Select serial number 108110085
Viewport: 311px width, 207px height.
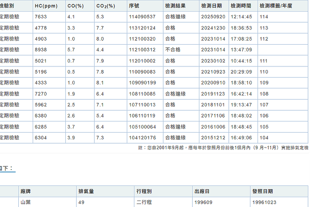[142, 94]
